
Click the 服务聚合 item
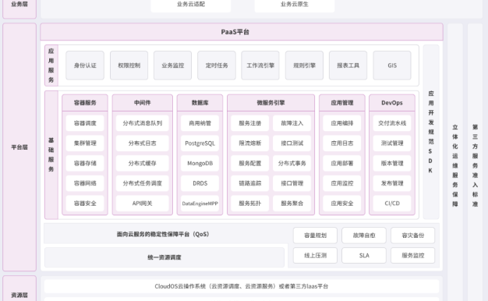point(292,204)
